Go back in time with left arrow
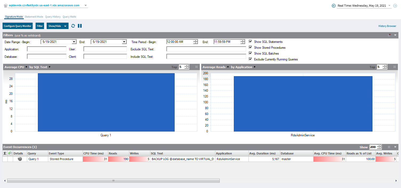The width and height of the screenshot is (401, 188). pyautogui.click(x=334, y=6)
